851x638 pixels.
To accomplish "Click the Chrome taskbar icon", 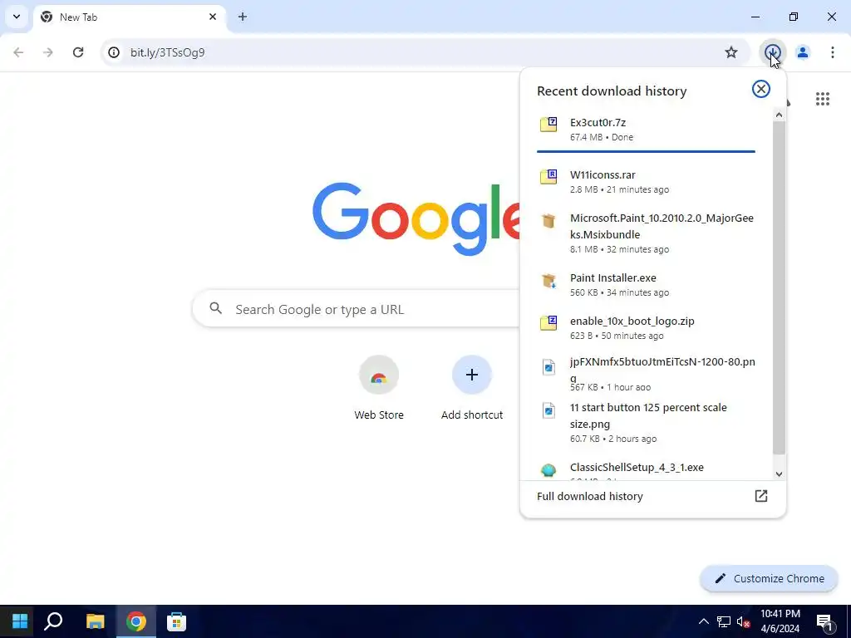I will tap(135, 621).
